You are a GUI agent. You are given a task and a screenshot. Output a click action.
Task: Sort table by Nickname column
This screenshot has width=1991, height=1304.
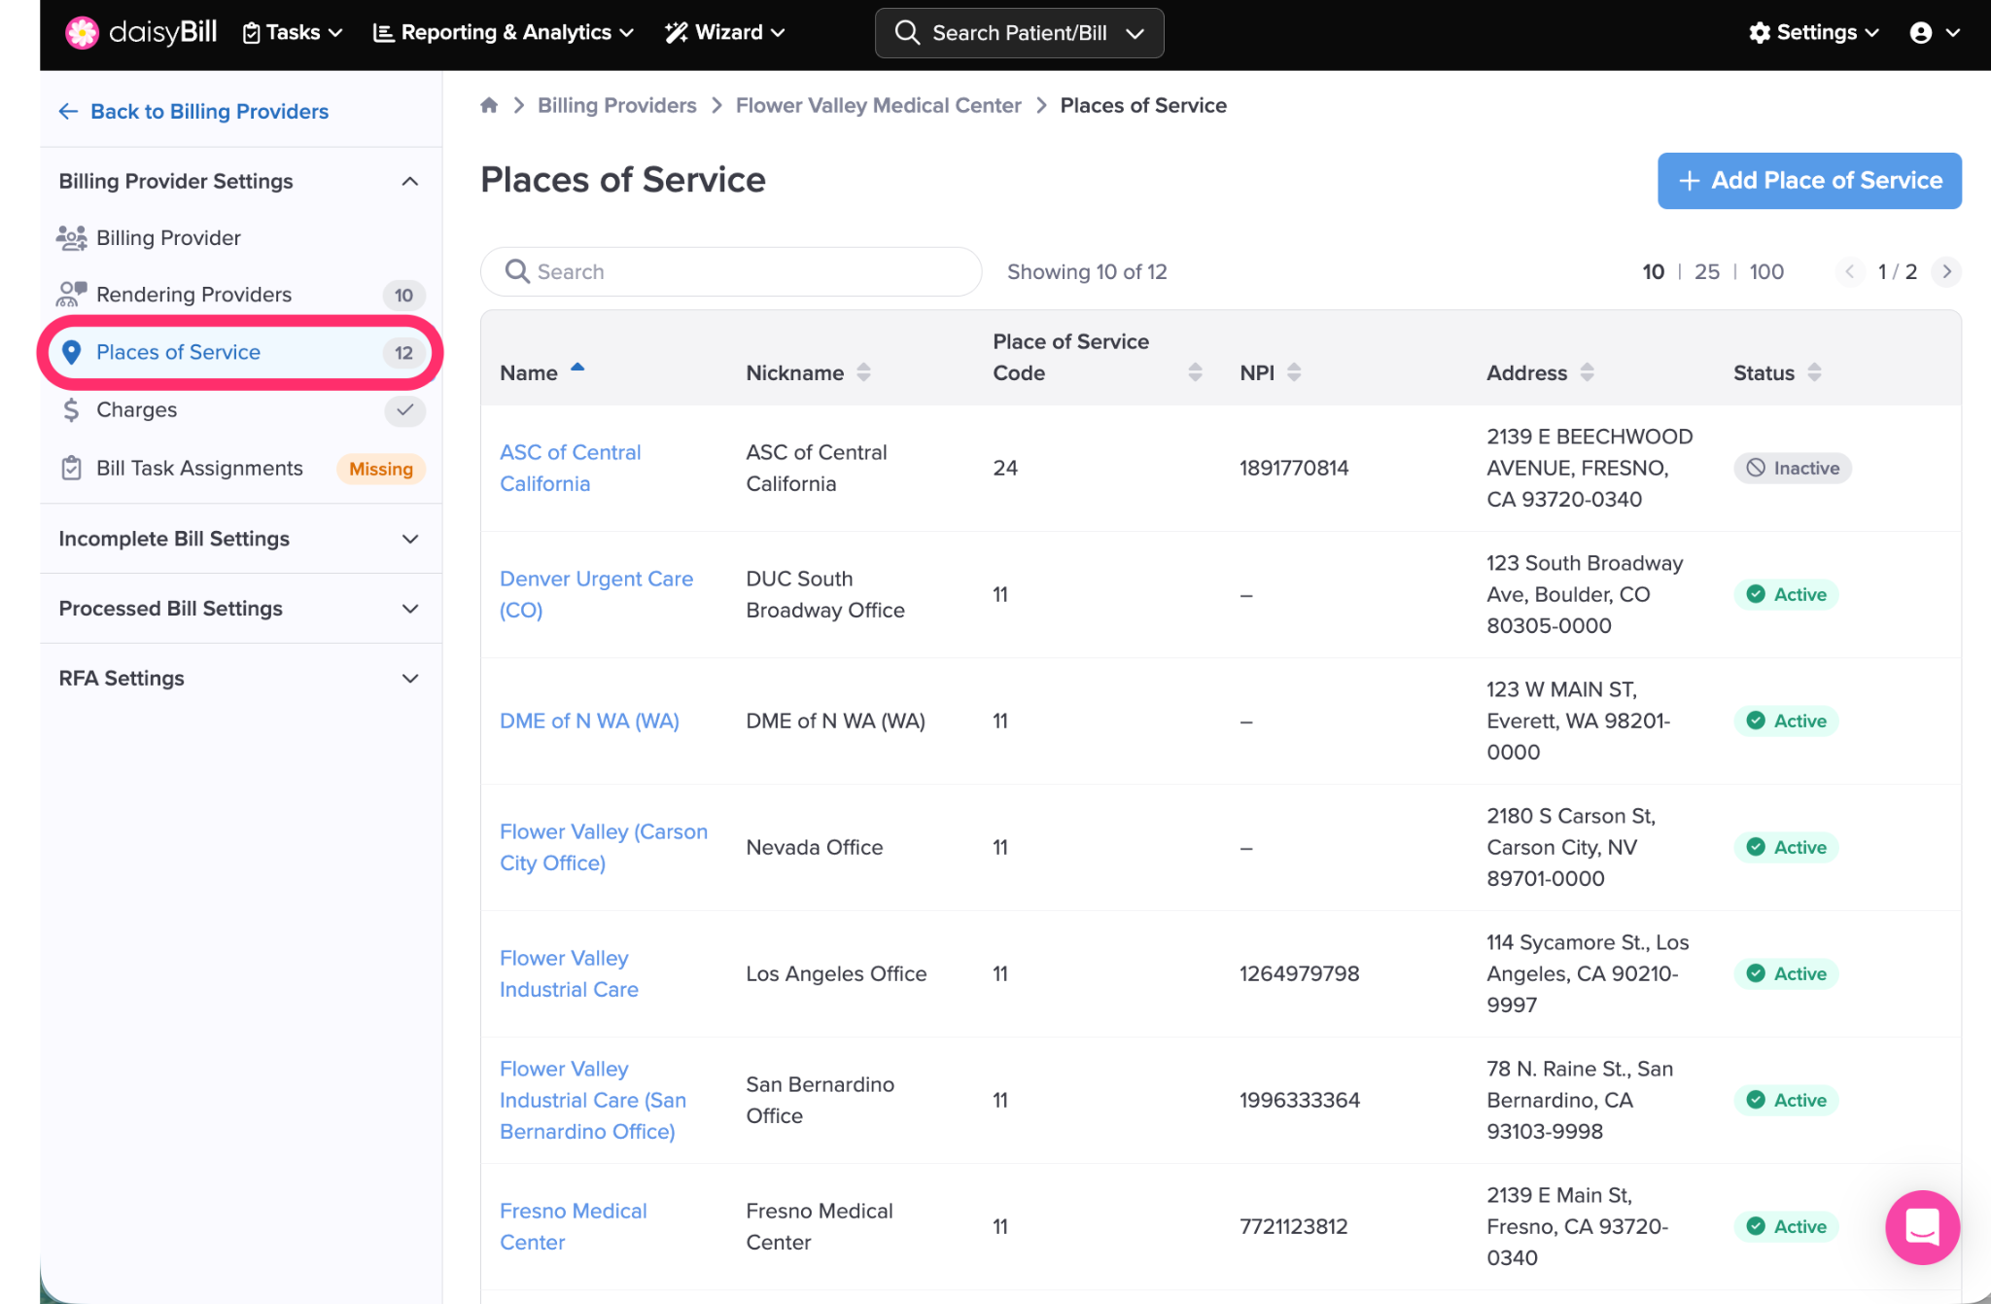863,372
